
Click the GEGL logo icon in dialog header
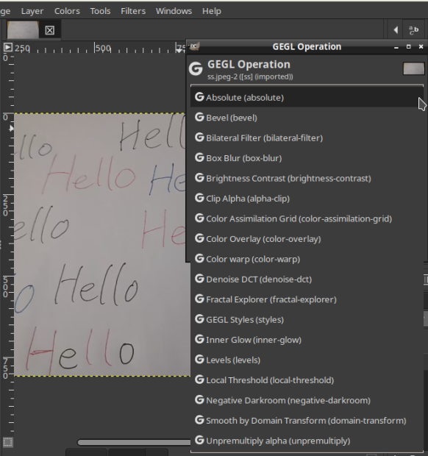point(196,69)
